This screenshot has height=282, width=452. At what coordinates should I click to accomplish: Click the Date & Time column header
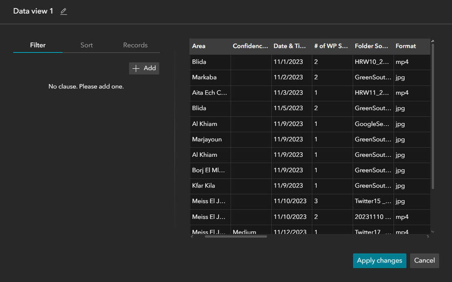click(291, 46)
